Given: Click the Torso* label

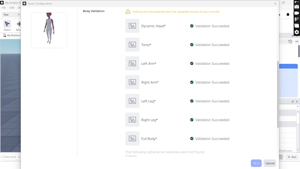Looking at the screenshot, I should point(146,45).
